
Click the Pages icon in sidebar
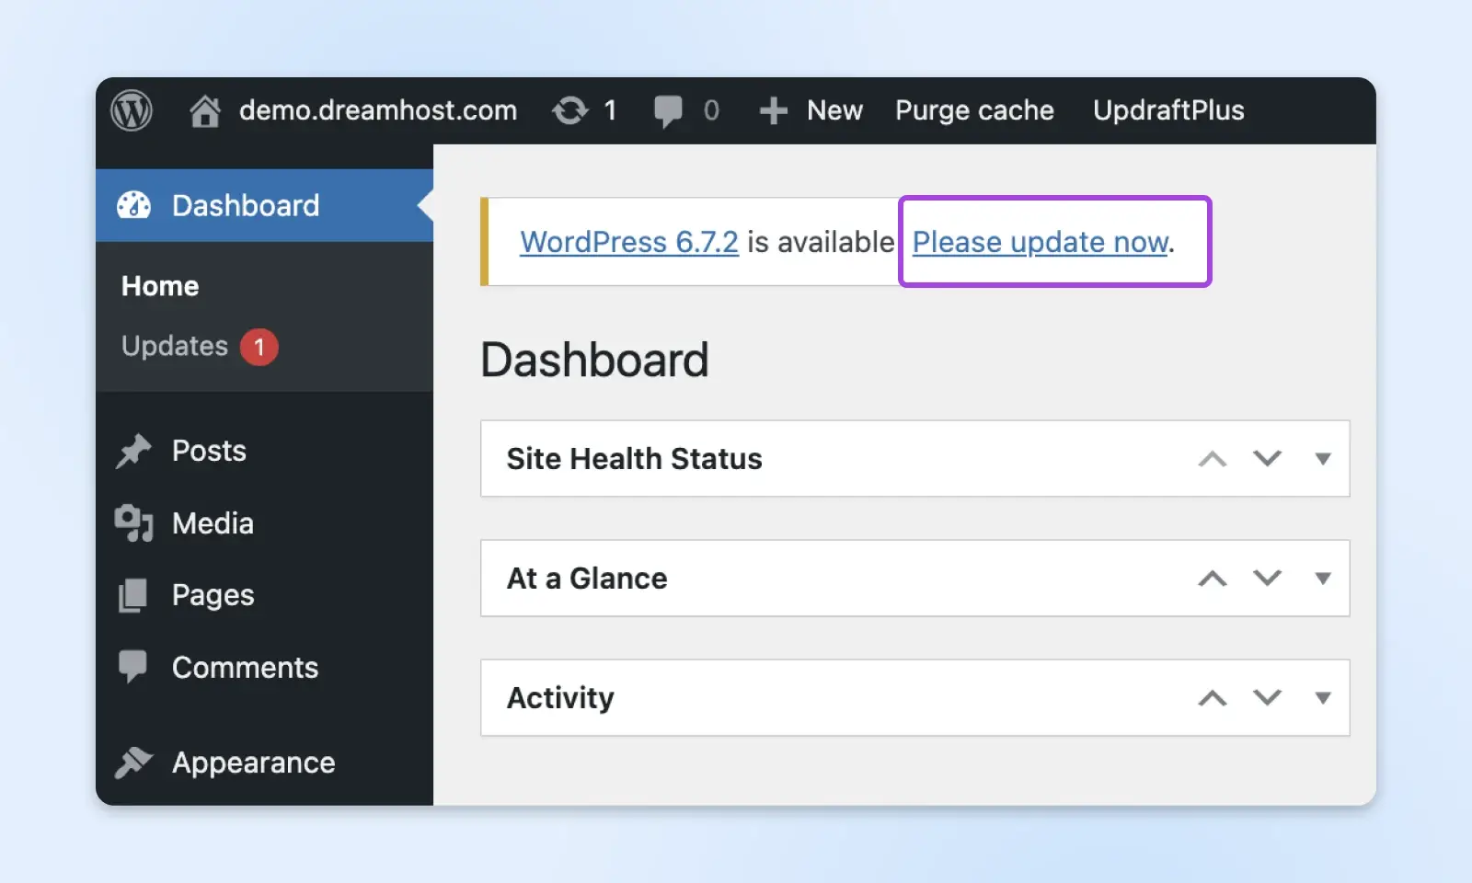(133, 595)
